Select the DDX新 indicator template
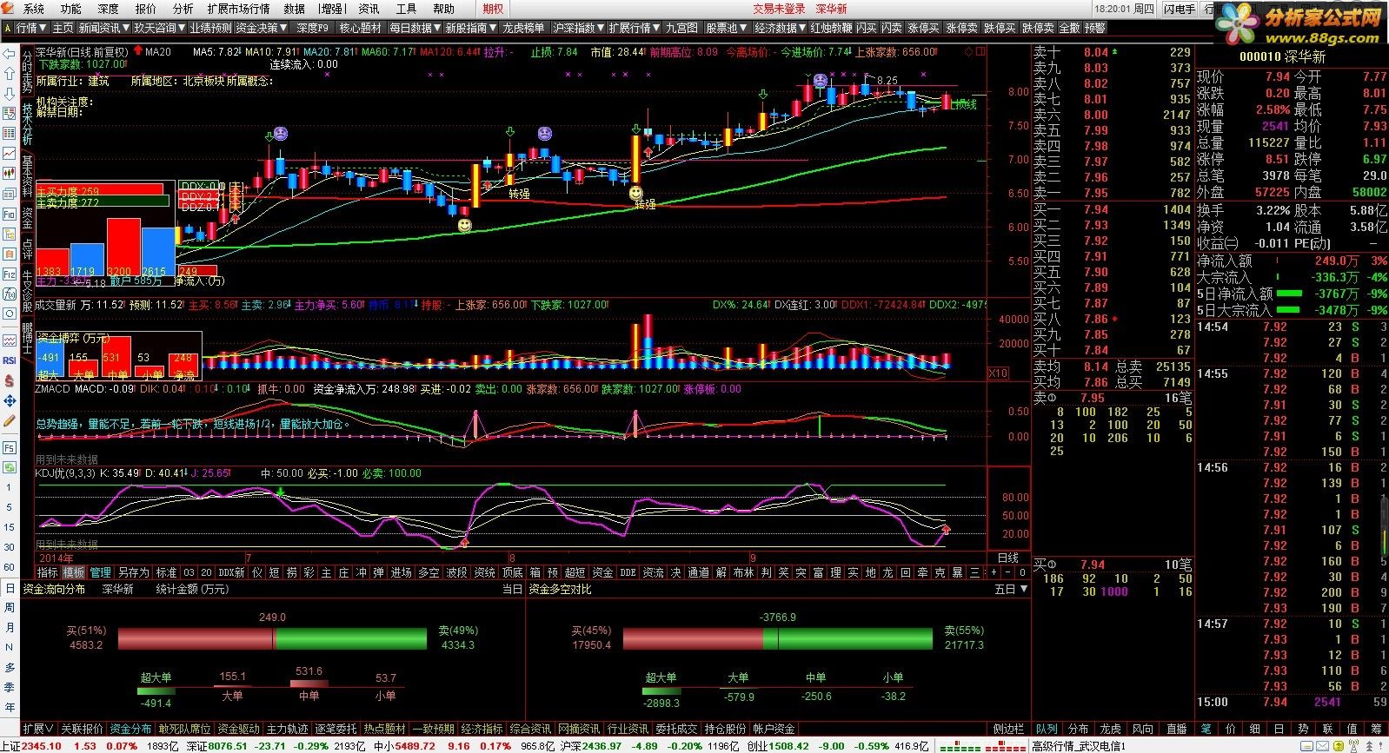1389x753 pixels. point(231,572)
